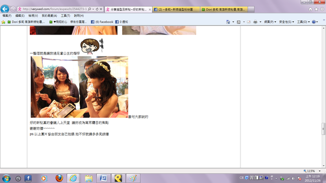Open the address bar autocomplete dropdown arrow
This screenshot has width=326, height=183.
pyautogui.click(x=93, y=9)
